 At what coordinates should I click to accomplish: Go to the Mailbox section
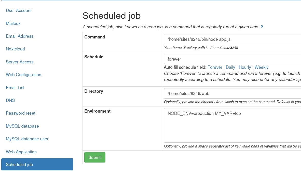13,23
